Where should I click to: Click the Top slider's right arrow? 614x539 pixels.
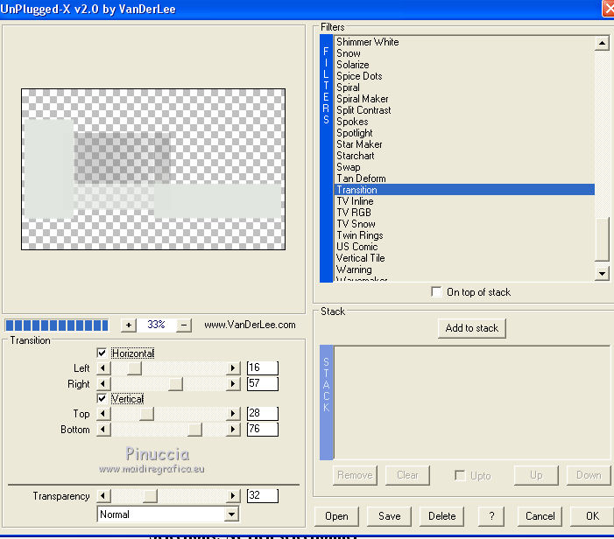pos(233,414)
